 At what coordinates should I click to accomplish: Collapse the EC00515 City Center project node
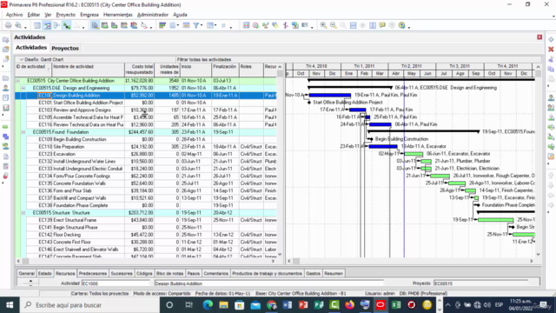17,81
